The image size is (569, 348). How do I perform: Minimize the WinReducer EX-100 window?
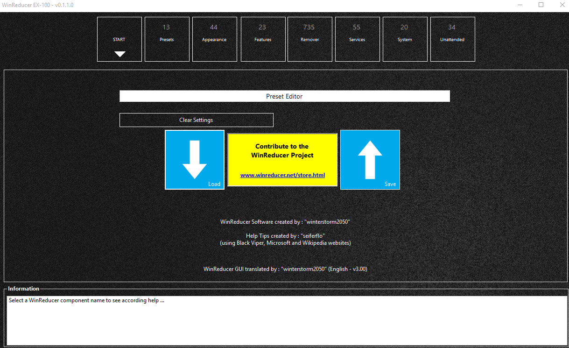[x=520, y=5]
